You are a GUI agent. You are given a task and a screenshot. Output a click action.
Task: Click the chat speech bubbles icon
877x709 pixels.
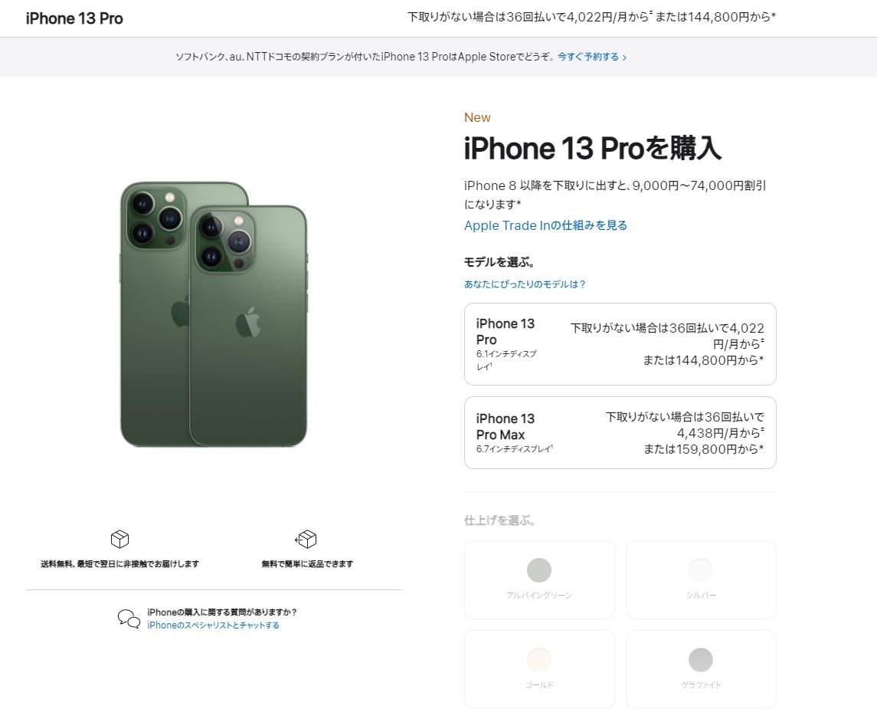(129, 619)
